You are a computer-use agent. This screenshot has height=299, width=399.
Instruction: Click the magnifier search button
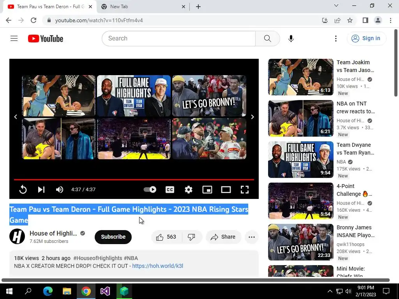pyautogui.click(x=267, y=39)
